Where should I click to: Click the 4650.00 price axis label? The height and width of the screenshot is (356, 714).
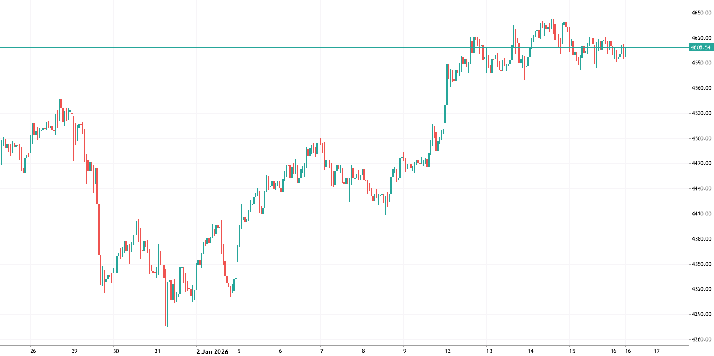[701, 13]
